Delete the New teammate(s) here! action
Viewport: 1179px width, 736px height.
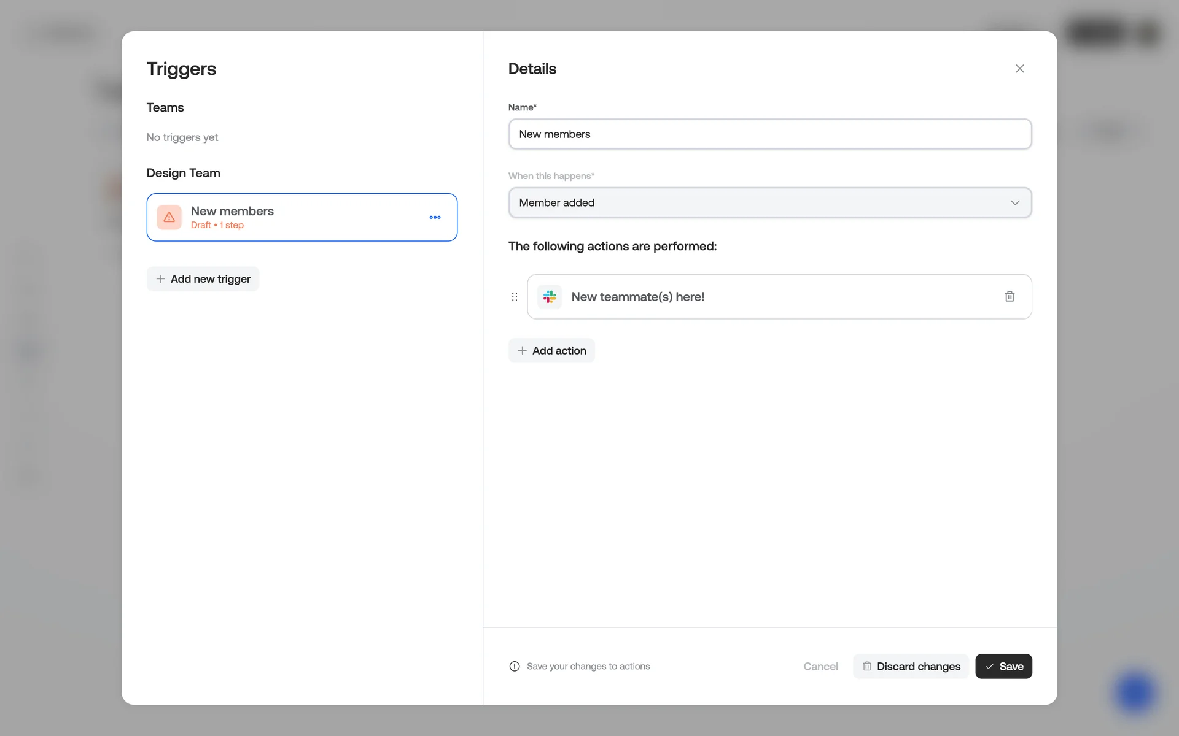pyautogui.click(x=1009, y=297)
